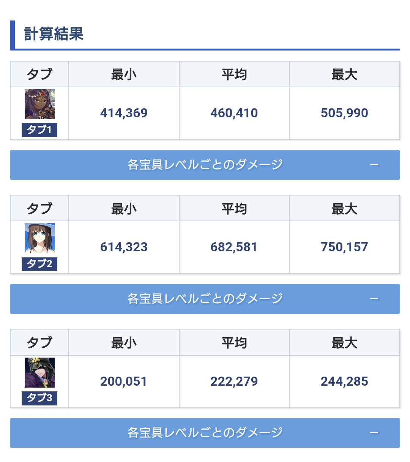Click the 最大 header in the first table
The height and width of the screenshot is (462, 410).
click(x=344, y=74)
